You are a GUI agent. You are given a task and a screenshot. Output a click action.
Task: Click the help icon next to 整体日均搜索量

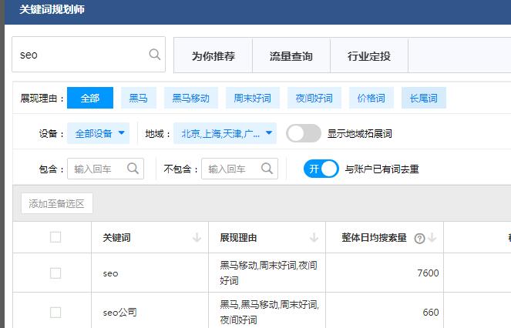click(419, 239)
